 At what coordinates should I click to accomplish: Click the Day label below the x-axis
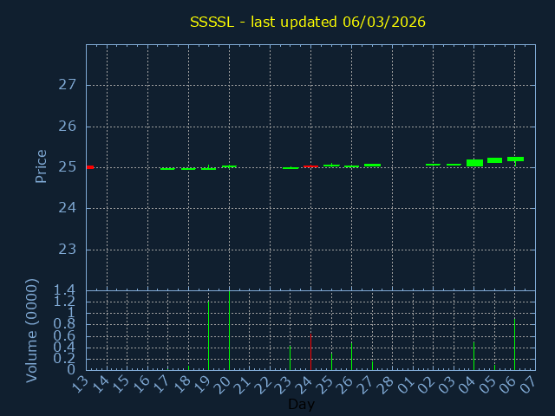[301, 404]
